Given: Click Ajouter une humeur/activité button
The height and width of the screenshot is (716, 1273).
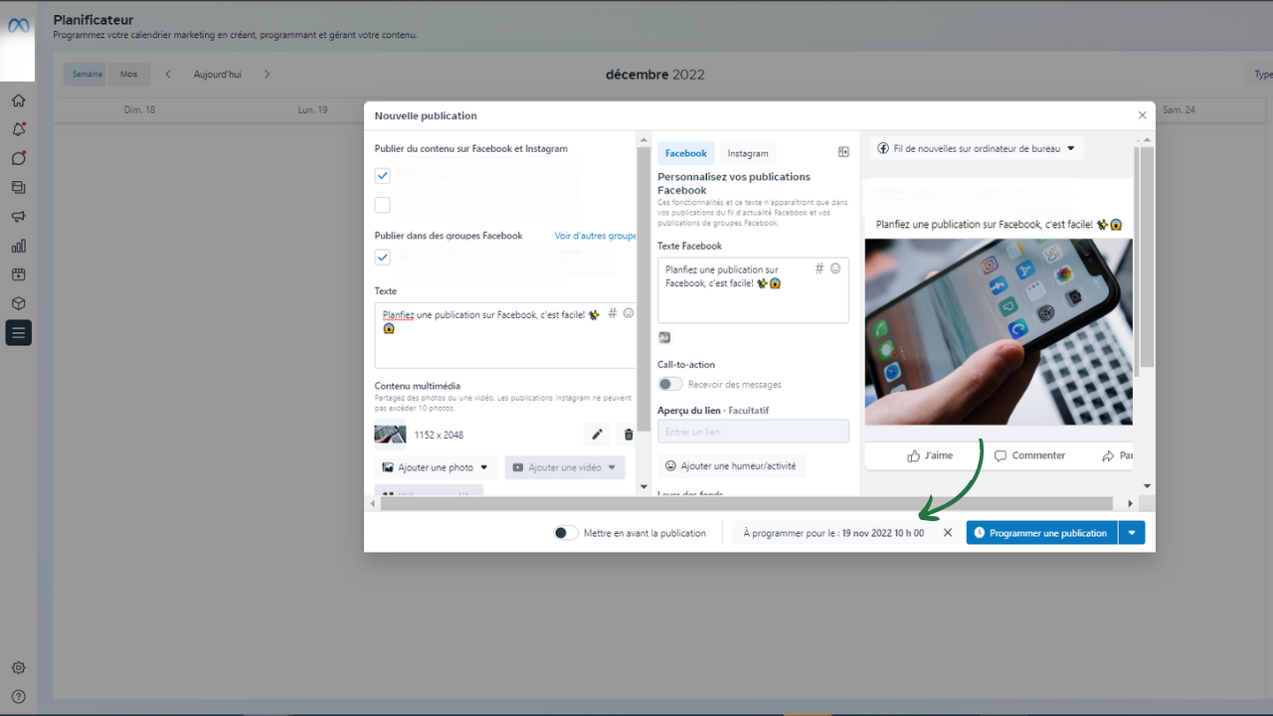Looking at the screenshot, I should point(732,465).
